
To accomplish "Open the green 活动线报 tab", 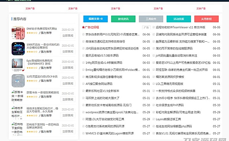I will pyautogui.click(x=179, y=19).
